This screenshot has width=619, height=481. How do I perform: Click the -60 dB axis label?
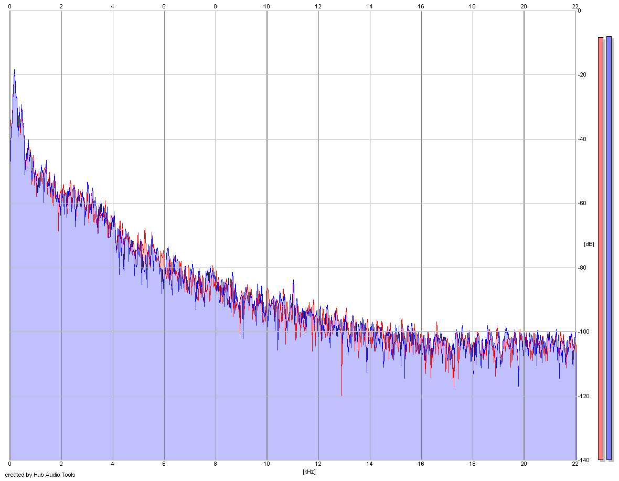pyautogui.click(x=583, y=204)
